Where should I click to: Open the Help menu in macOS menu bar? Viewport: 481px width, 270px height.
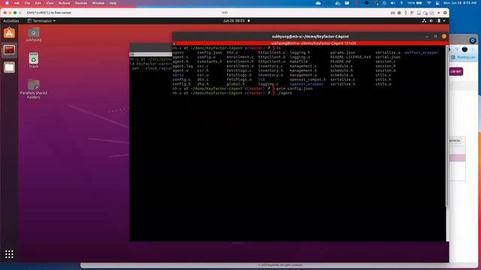click(x=113, y=3)
